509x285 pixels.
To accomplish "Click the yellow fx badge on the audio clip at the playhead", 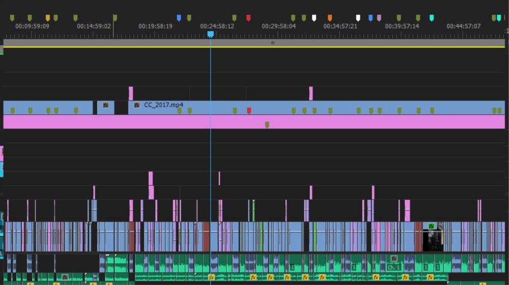I will (211, 277).
